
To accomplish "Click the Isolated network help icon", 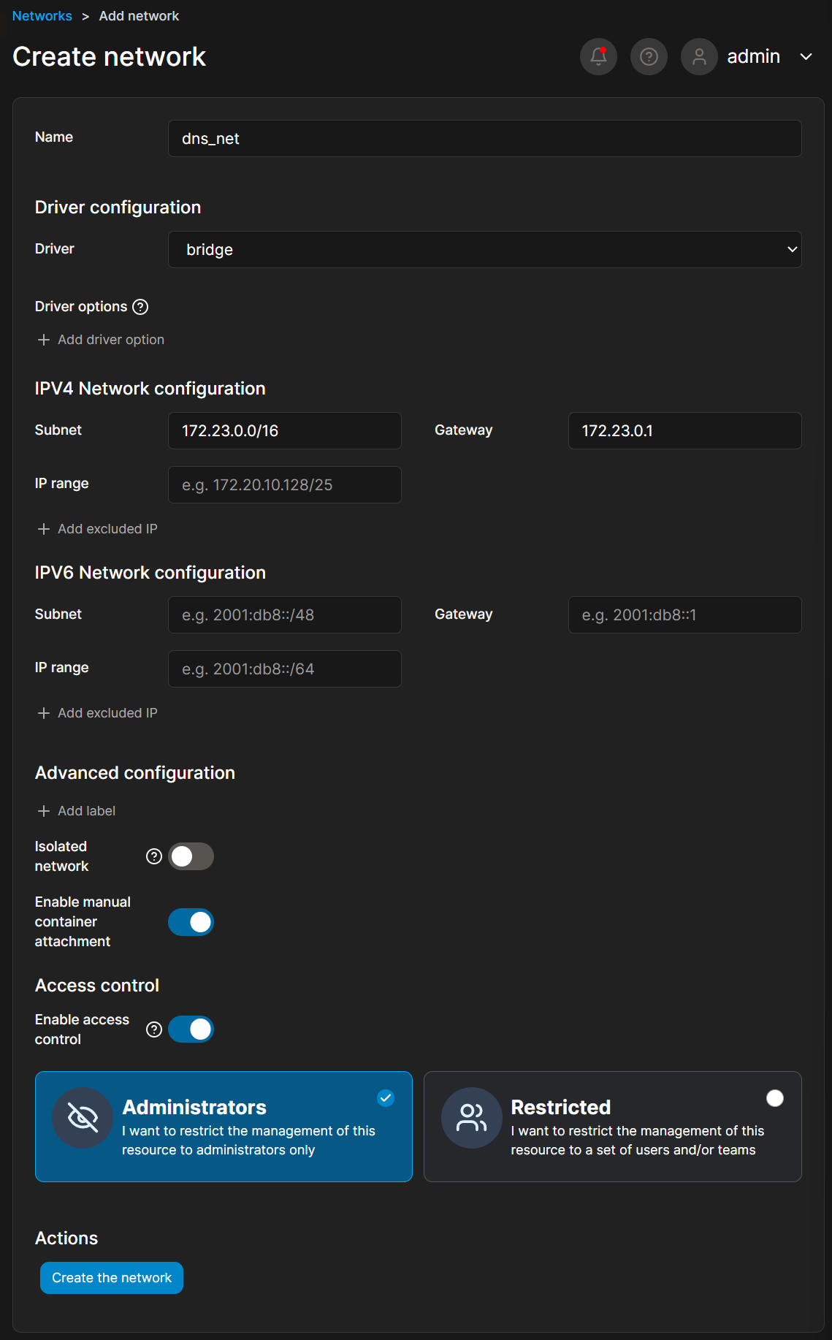I will click(154, 856).
